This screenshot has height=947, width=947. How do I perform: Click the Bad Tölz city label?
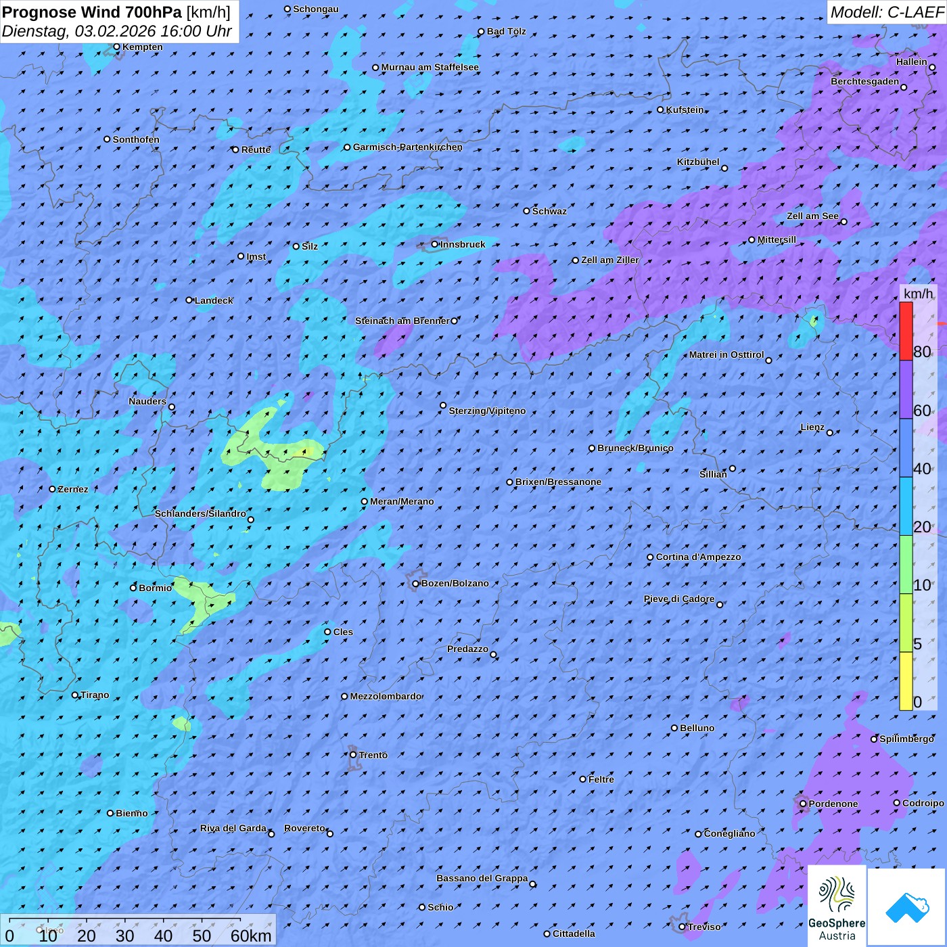click(506, 31)
